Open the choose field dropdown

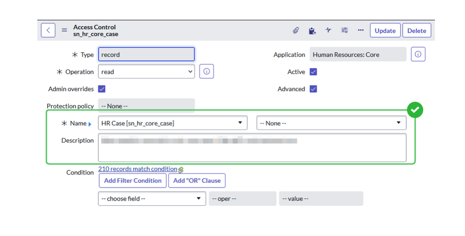tap(152, 199)
